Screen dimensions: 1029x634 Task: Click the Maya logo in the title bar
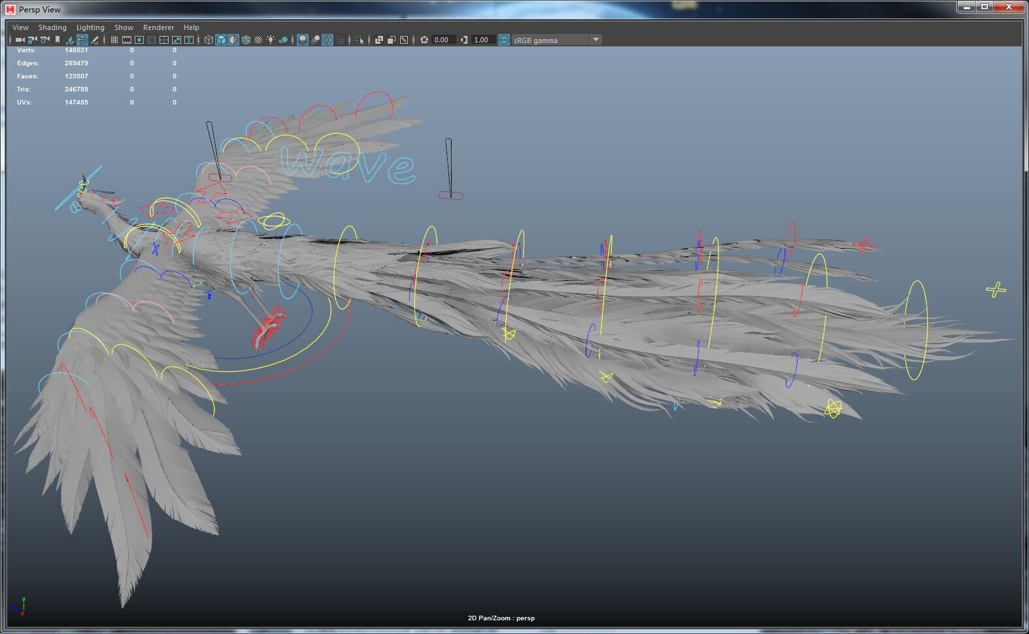[x=10, y=9]
